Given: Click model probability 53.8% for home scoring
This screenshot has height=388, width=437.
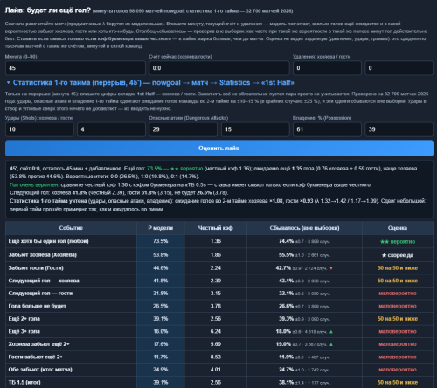Looking at the screenshot, I should click(x=161, y=255).
